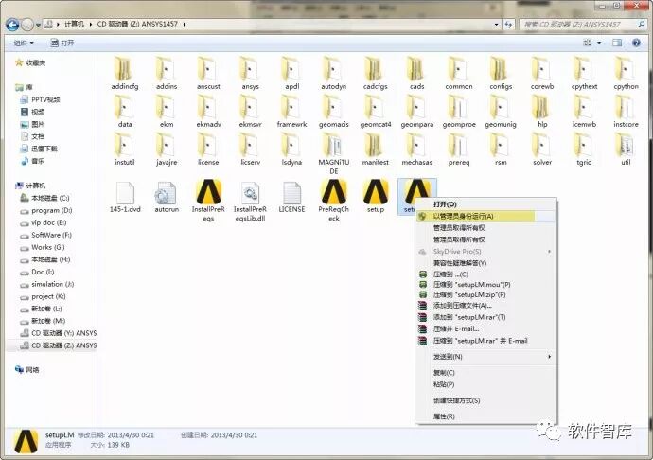The image size is (653, 460).
Task: Click the Help question mark icon
Action: 636,43
